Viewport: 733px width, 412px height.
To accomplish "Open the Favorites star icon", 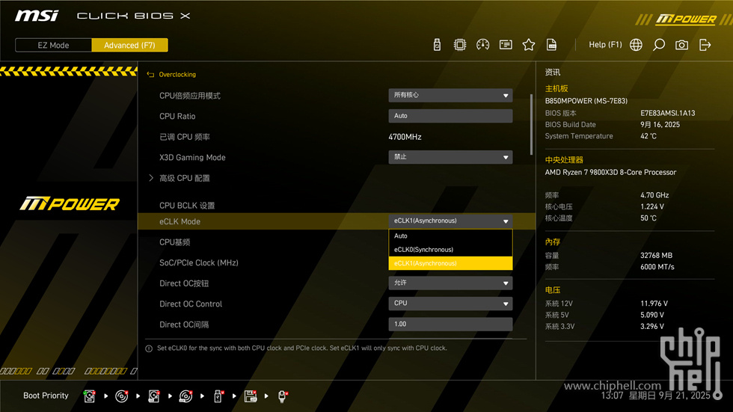I will coord(529,45).
